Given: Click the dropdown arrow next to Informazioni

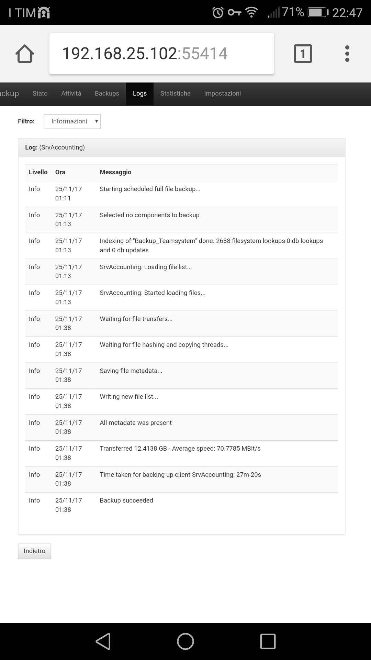Looking at the screenshot, I should [97, 121].
